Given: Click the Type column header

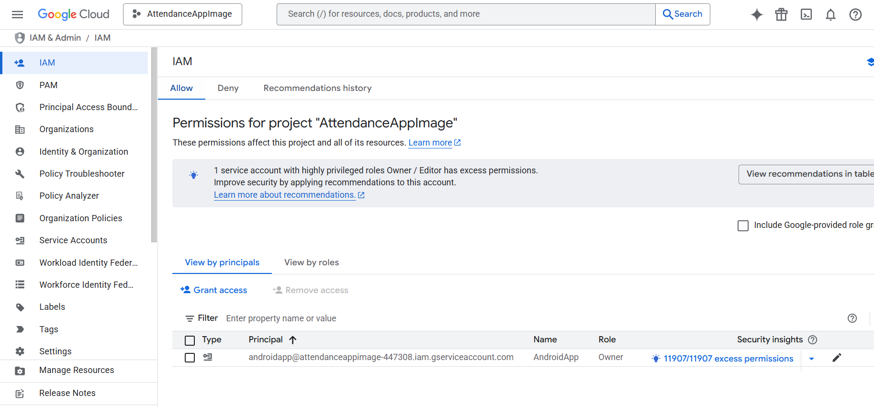Looking at the screenshot, I should [x=212, y=339].
